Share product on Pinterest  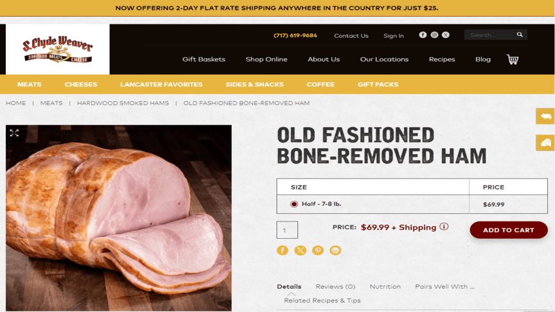click(x=318, y=250)
